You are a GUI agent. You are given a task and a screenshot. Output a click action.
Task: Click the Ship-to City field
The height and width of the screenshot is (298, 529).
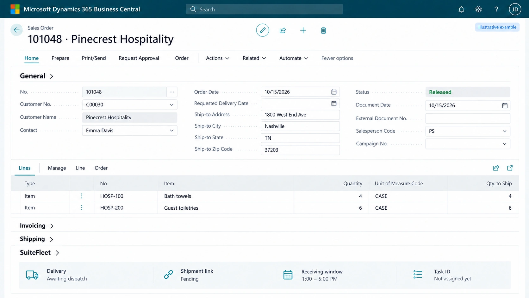pos(300,126)
